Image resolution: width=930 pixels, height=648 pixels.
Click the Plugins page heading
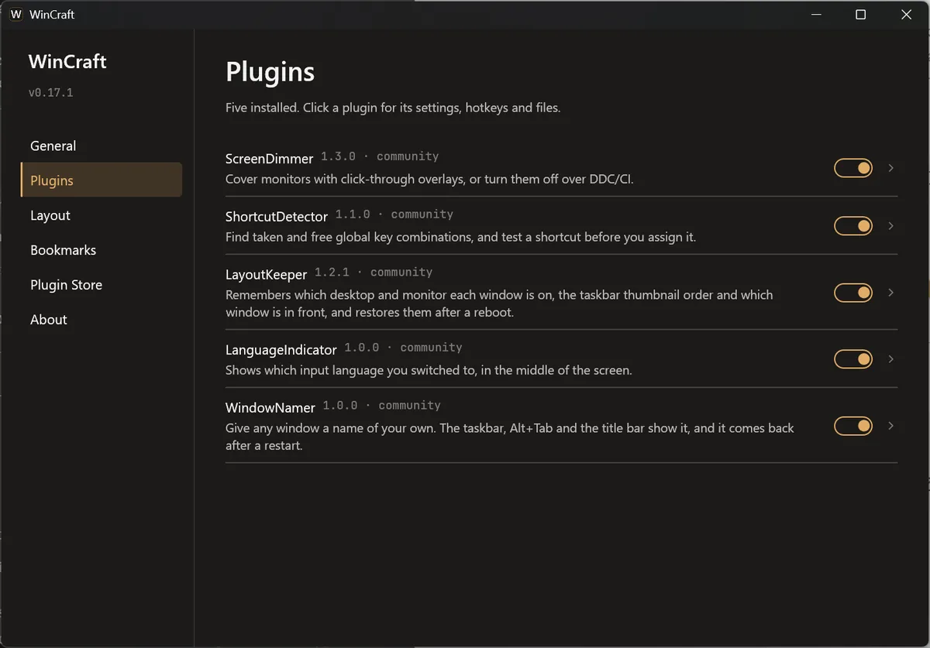point(270,72)
